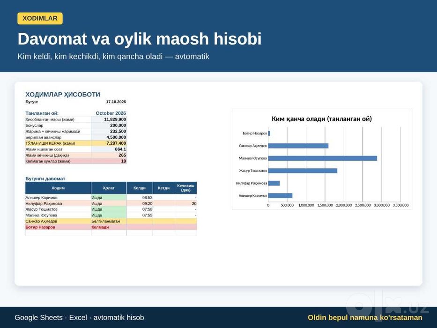The height and width of the screenshot is (328, 437).
Task: Select the ХОДИМЛАР ҲИСОБОТИ heading
Action: [x=63, y=95]
